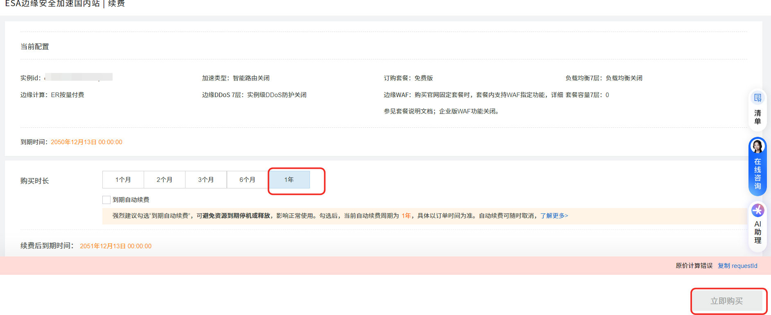
Task: Click 边缘DDoS 7层 protection text
Action: coord(254,95)
